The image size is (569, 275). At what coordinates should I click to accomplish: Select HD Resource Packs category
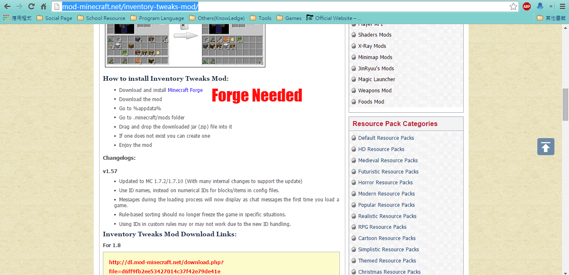click(x=381, y=149)
